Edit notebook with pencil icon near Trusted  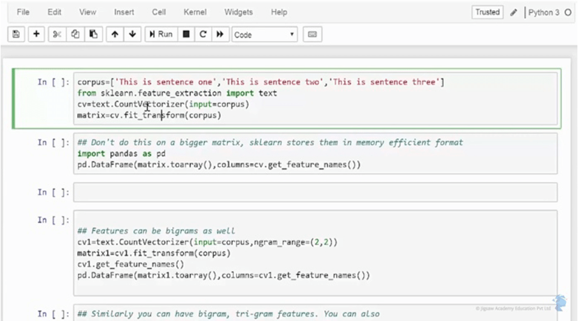[514, 12]
